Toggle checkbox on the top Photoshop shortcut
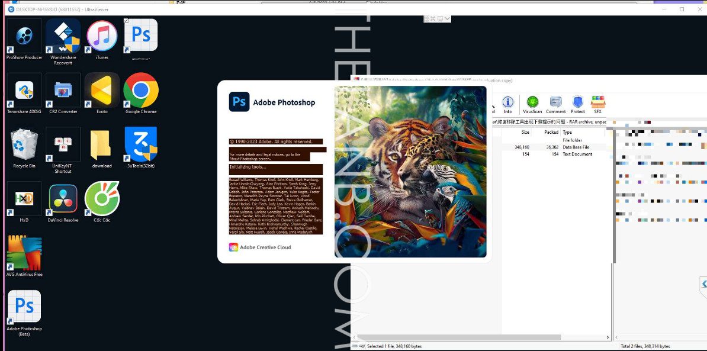Screen dimensions: 707x351 click(126, 21)
